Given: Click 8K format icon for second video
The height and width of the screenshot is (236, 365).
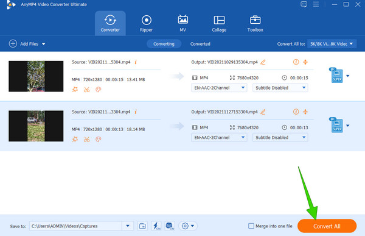Looking at the screenshot, I should [x=336, y=125].
